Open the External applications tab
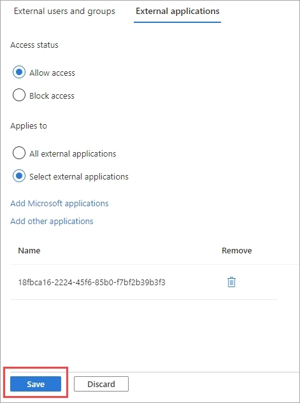300x403 pixels. [x=178, y=11]
